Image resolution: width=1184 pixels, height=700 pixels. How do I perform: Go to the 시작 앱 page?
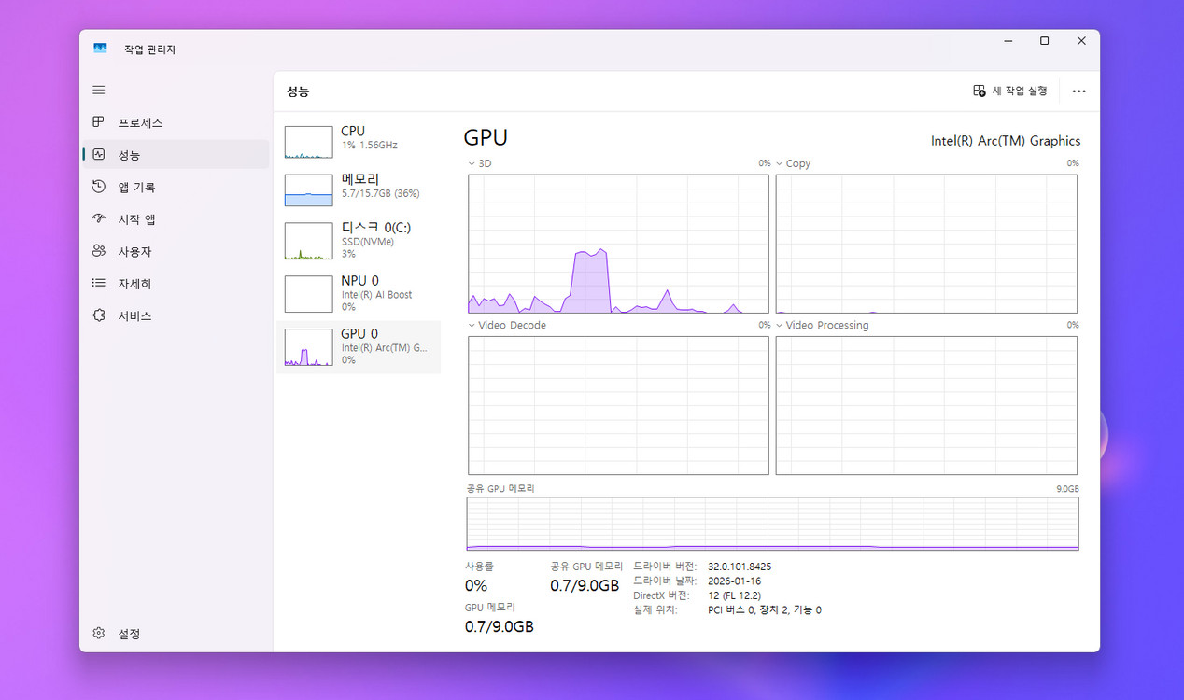(176, 219)
